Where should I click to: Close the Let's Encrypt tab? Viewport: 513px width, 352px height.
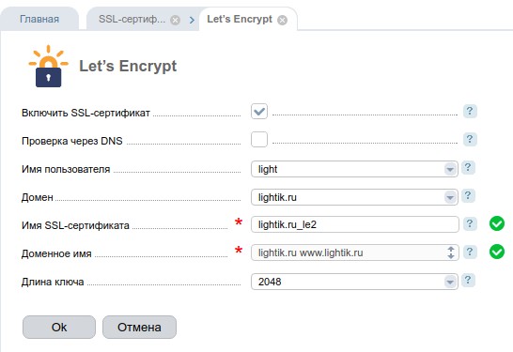coord(283,21)
